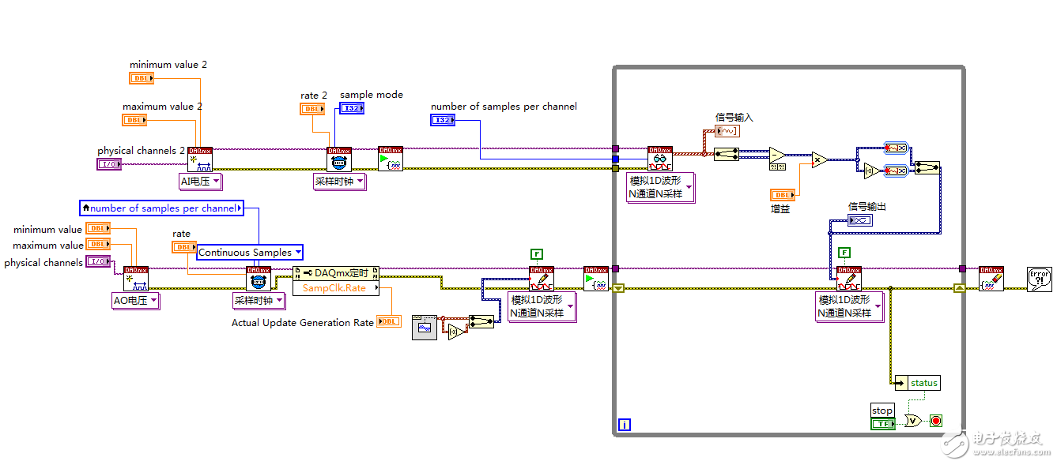The width and height of the screenshot is (1057, 465).
Task: Open the AO电压 selector dropdown
Action: click(x=137, y=300)
